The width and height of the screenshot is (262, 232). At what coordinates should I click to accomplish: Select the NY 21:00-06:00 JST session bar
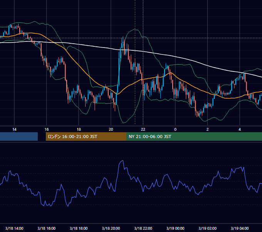tap(194, 136)
